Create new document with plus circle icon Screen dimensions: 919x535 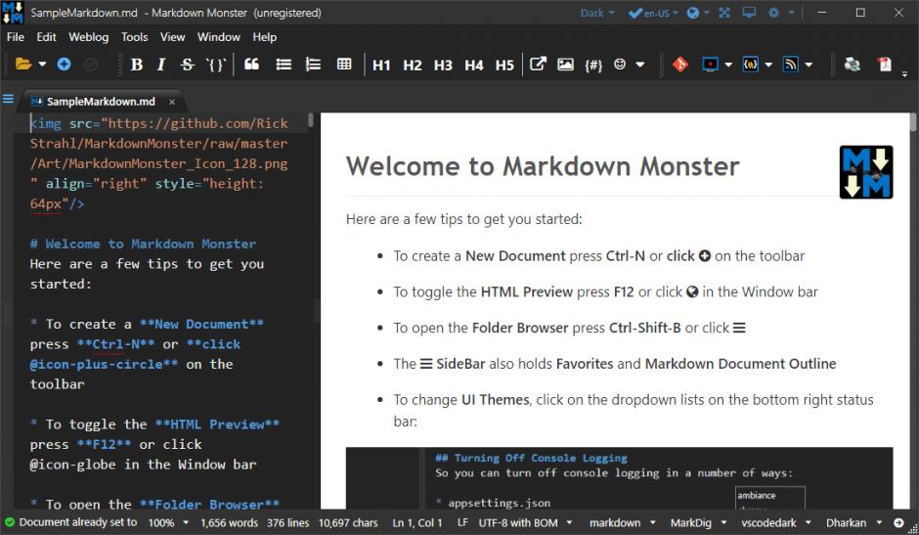64,64
